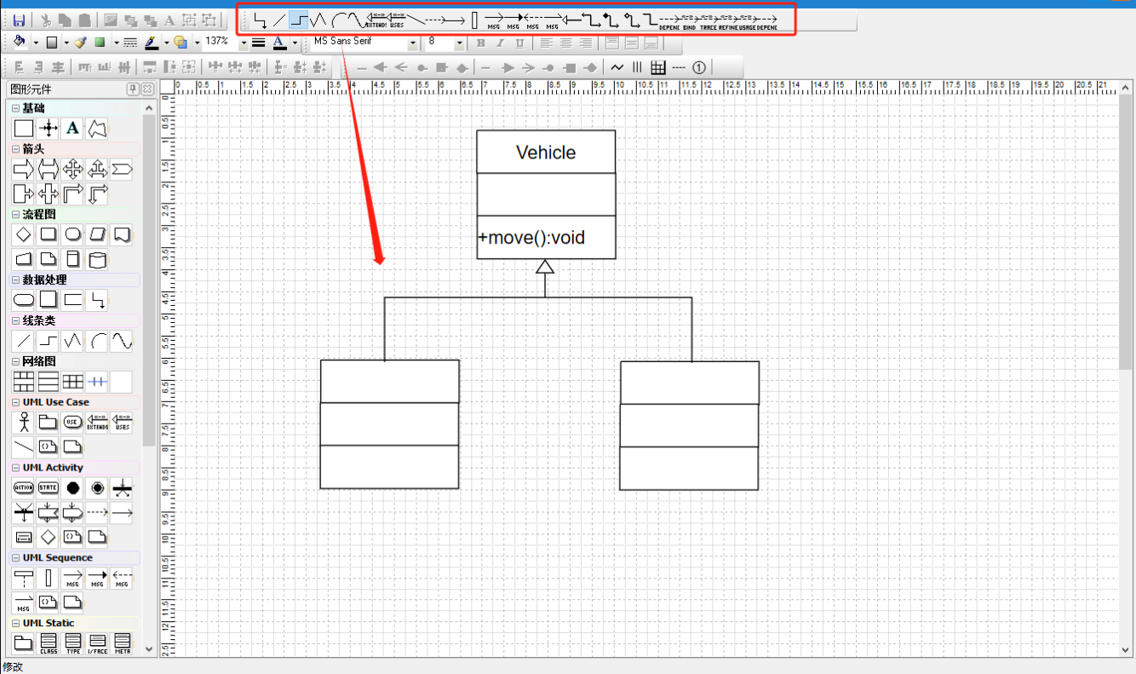
Task: Open the 137% zoom level dropdown
Action: [243, 43]
